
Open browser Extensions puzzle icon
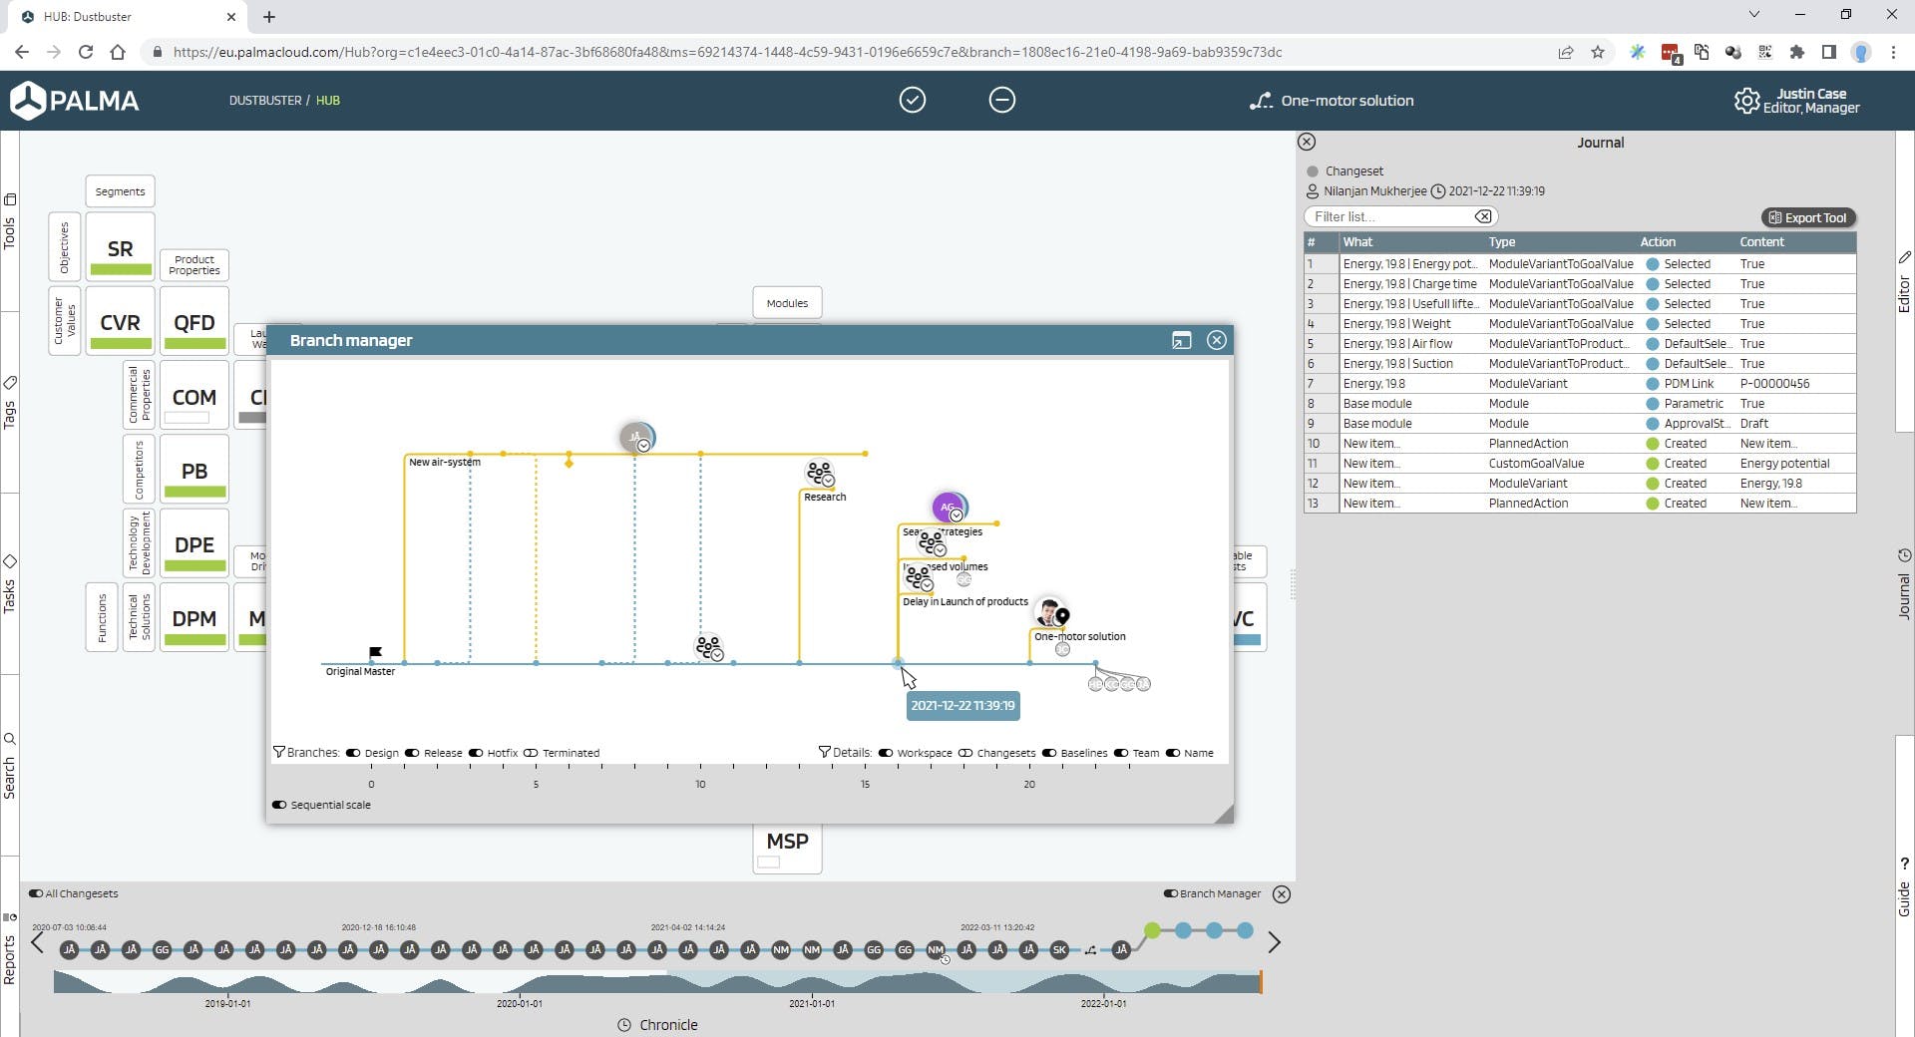pyautogui.click(x=1797, y=52)
